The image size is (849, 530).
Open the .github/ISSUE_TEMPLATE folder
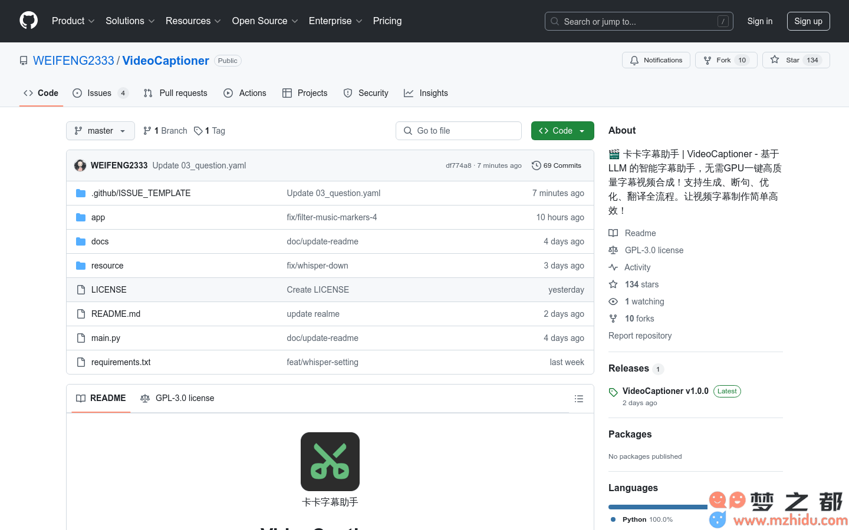pyautogui.click(x=141, y=193)
